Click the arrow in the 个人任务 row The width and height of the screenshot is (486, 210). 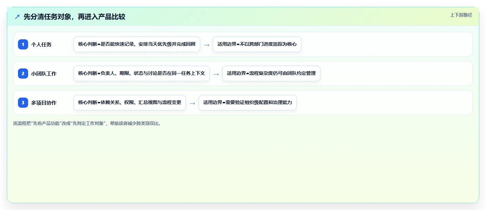[207, 45]
